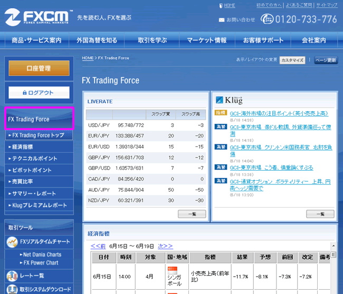The height and width of the screenshot is (294, 343).
Task: Click 次>> next week link
Action: (165, 246)
